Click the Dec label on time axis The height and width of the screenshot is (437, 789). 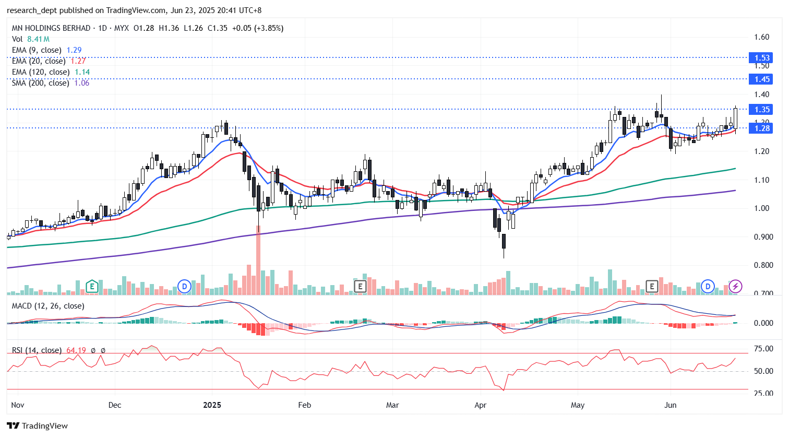point(115,405)
